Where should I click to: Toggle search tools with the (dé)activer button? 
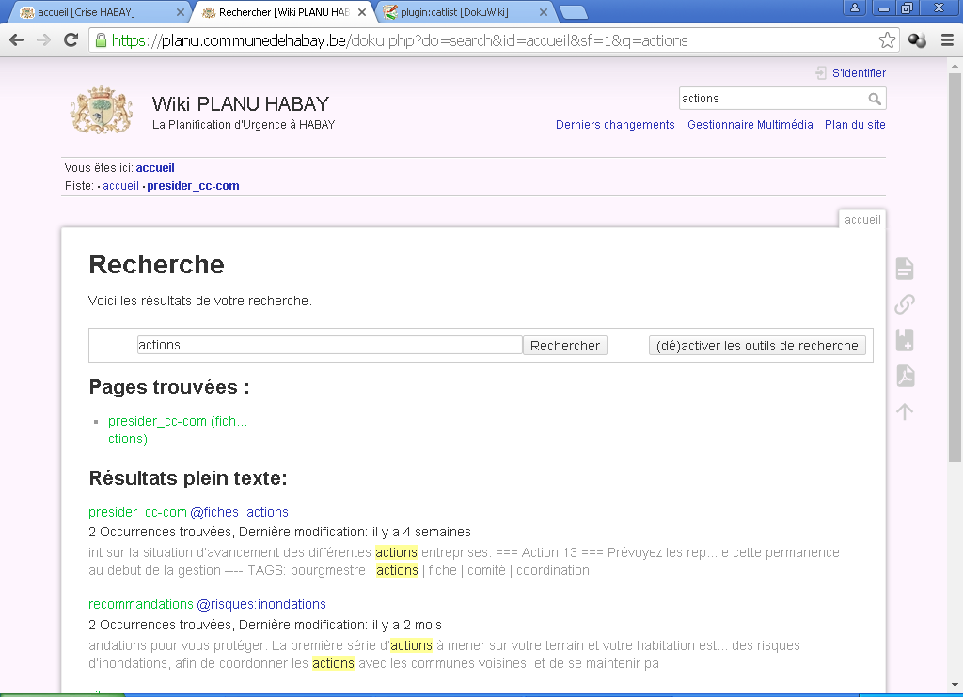click(x=757, y=346)
